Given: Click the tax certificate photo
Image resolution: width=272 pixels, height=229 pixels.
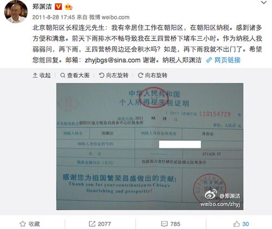Looking at the screenshot, I should click(x=150, y=146).
